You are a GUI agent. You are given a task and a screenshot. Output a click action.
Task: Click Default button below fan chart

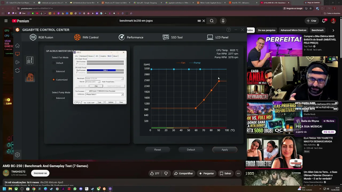tap(191, 150)
